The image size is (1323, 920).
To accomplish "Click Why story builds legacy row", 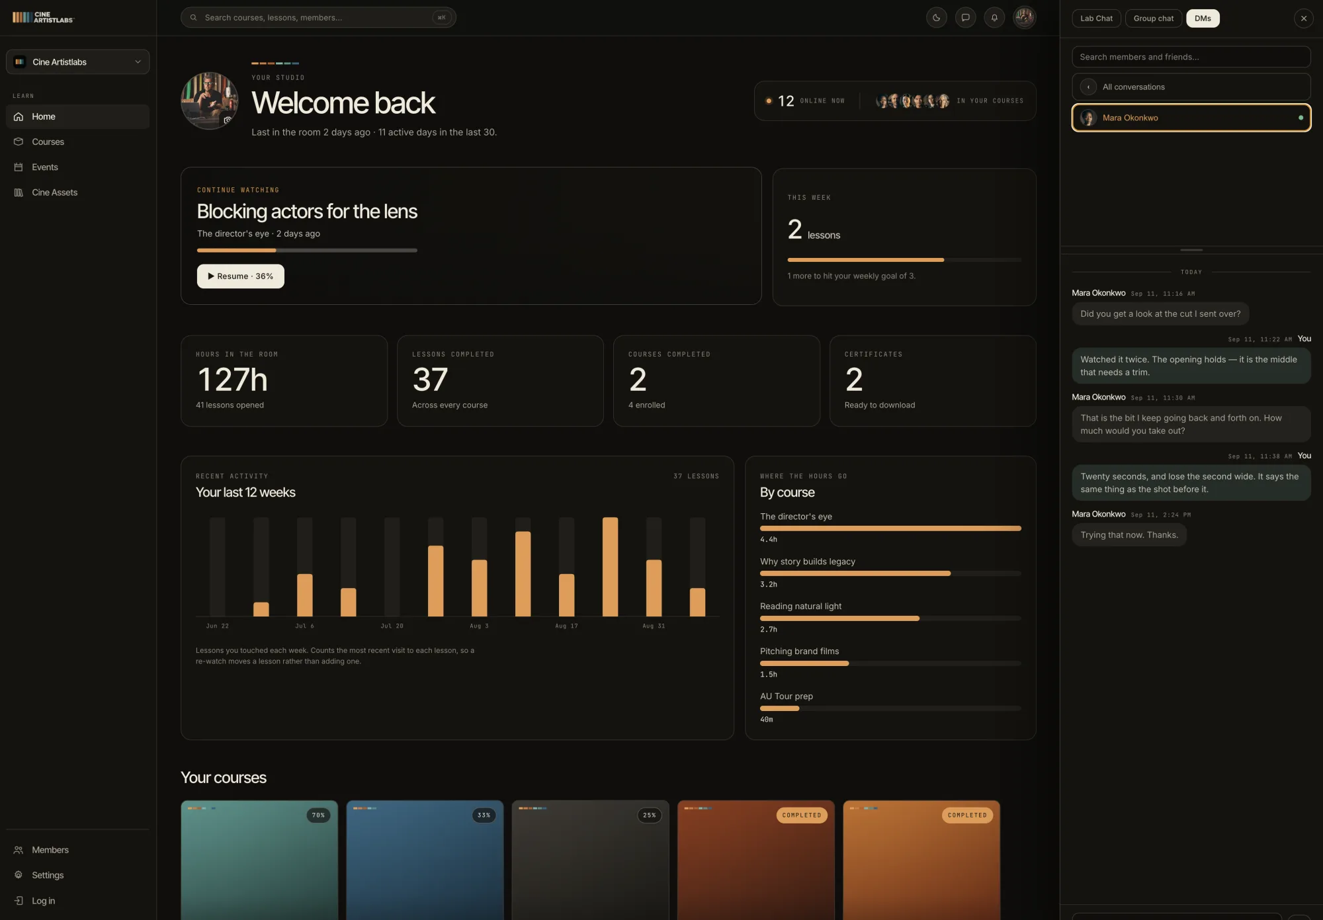I will [890, 573].
